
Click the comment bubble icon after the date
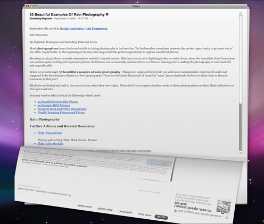pyautogui.click(x=92, y=19)
